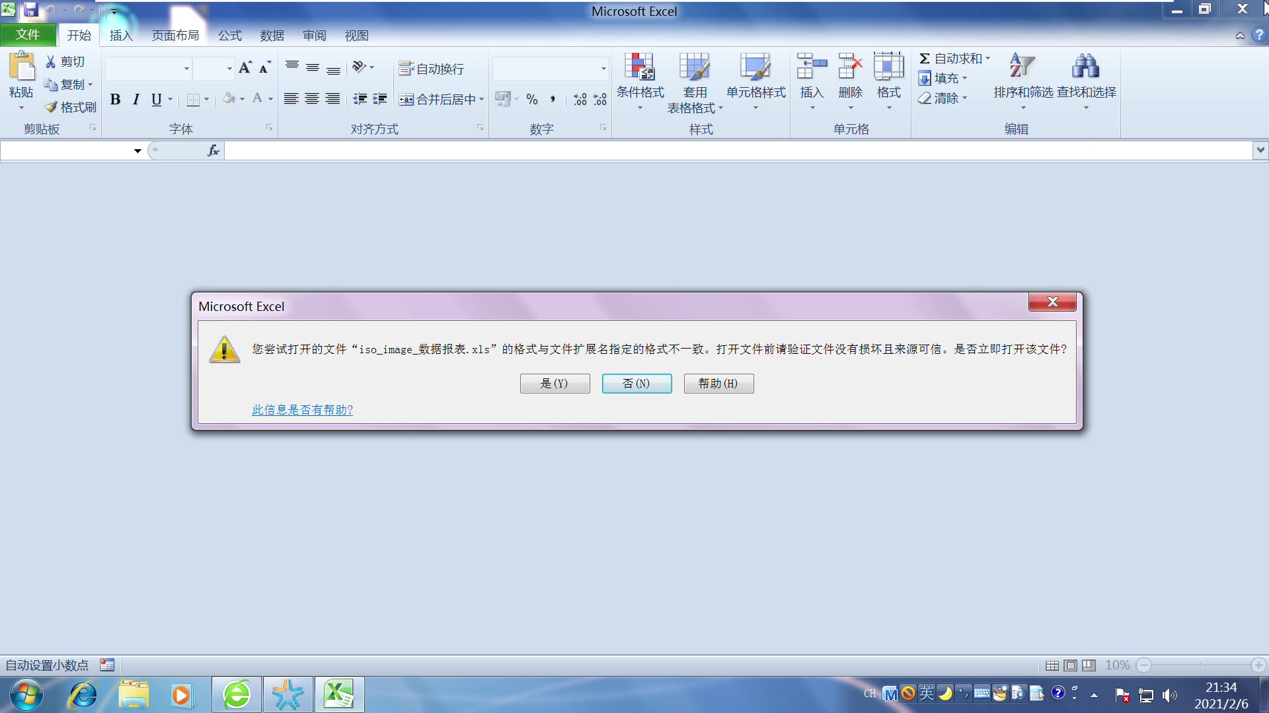The image size is (1269, 713).
Task: Switch to the 视图 View tab
Action: click(356, 35)
